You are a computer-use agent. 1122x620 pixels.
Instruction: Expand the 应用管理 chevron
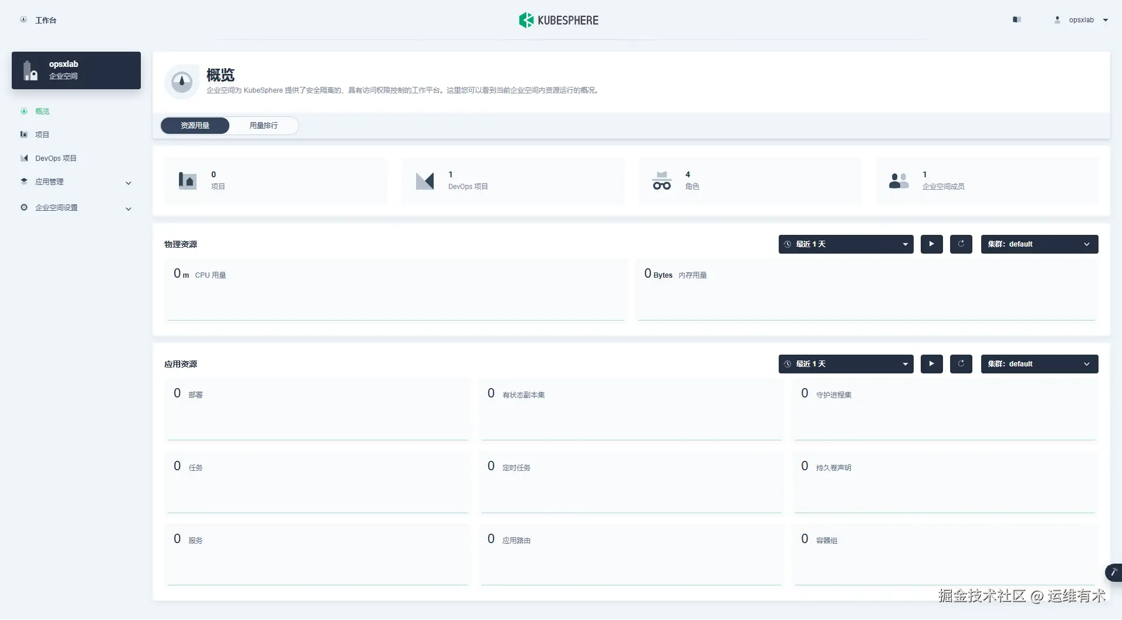[x=129, y=183]
